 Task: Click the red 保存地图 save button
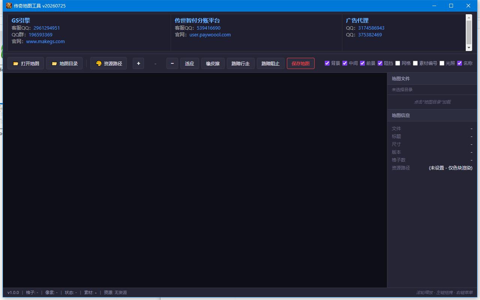tap(301, 63)
